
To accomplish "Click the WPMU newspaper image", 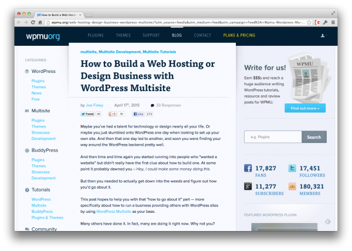I will tap(310, 78).
